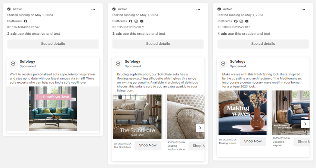This screenshot has width=316, height=168.
Task: Click the 'Making waves' caption under the vase image
Action: 227,143
